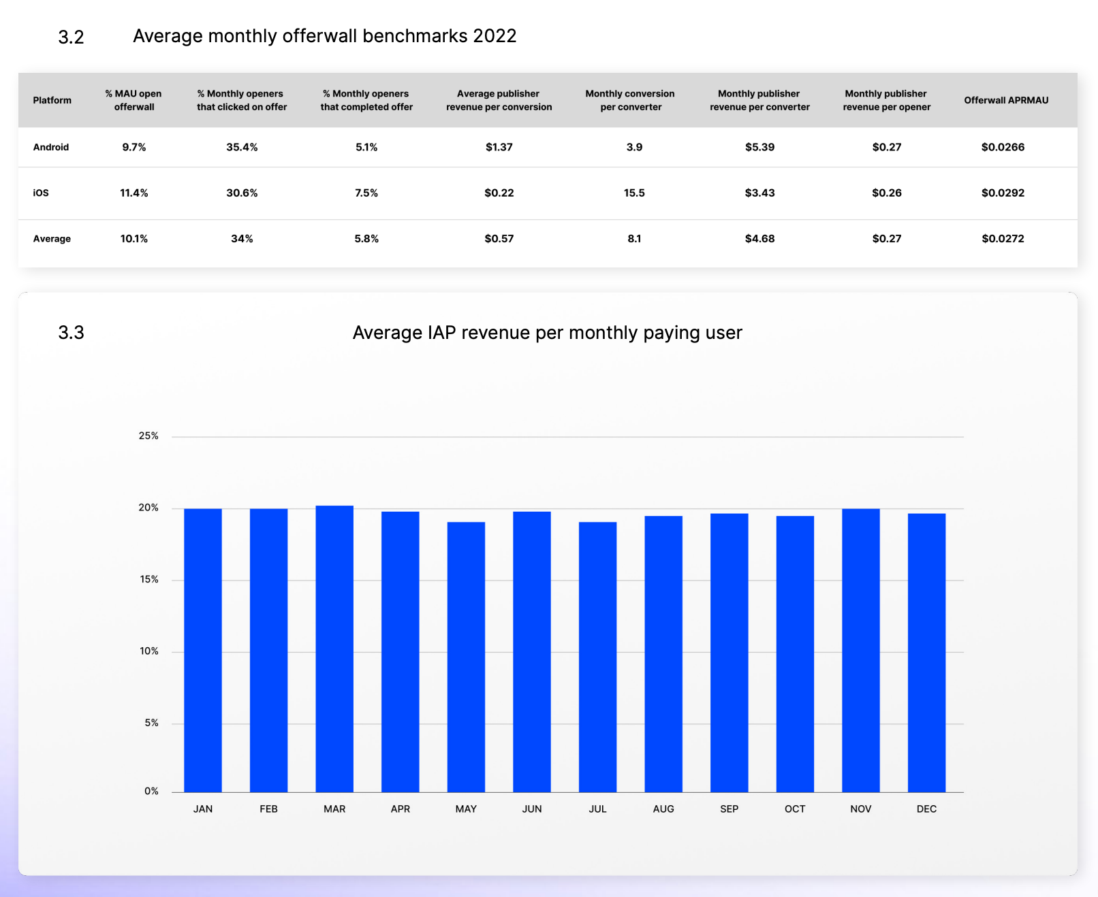The image size is (1098, 897).
Task: Click the 15% y-axis label
Action: click(149, 579)
